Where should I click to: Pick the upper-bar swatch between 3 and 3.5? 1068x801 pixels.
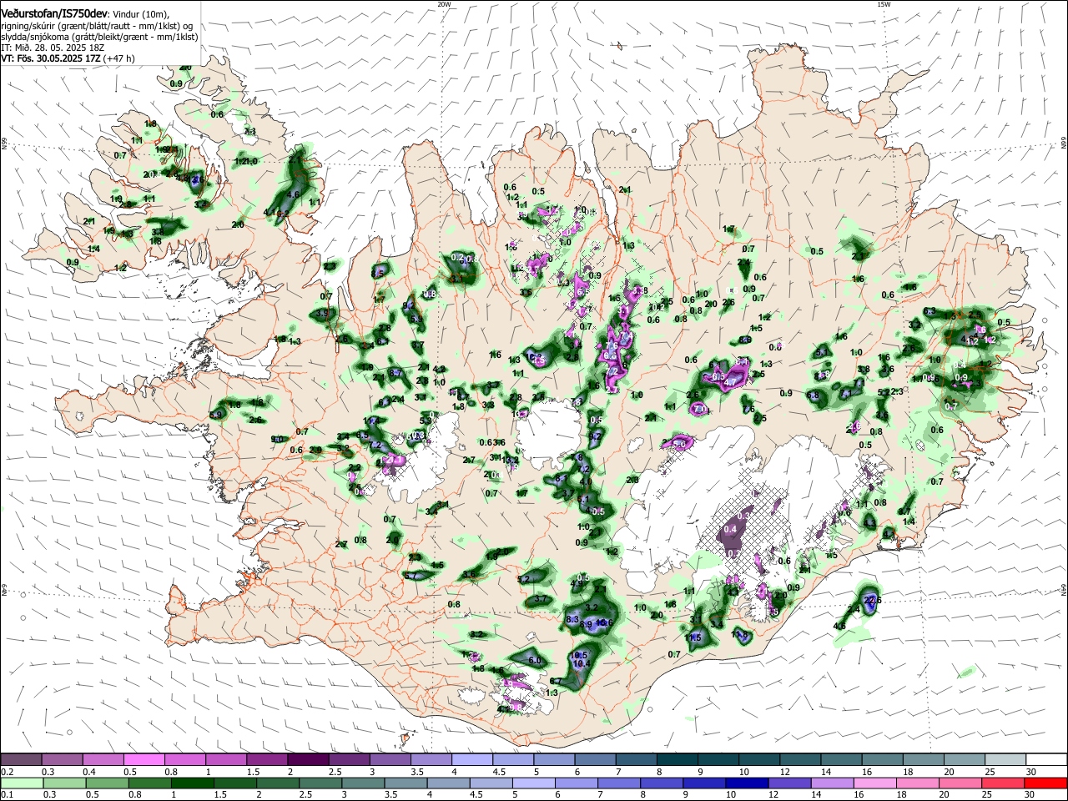point(390,760)
